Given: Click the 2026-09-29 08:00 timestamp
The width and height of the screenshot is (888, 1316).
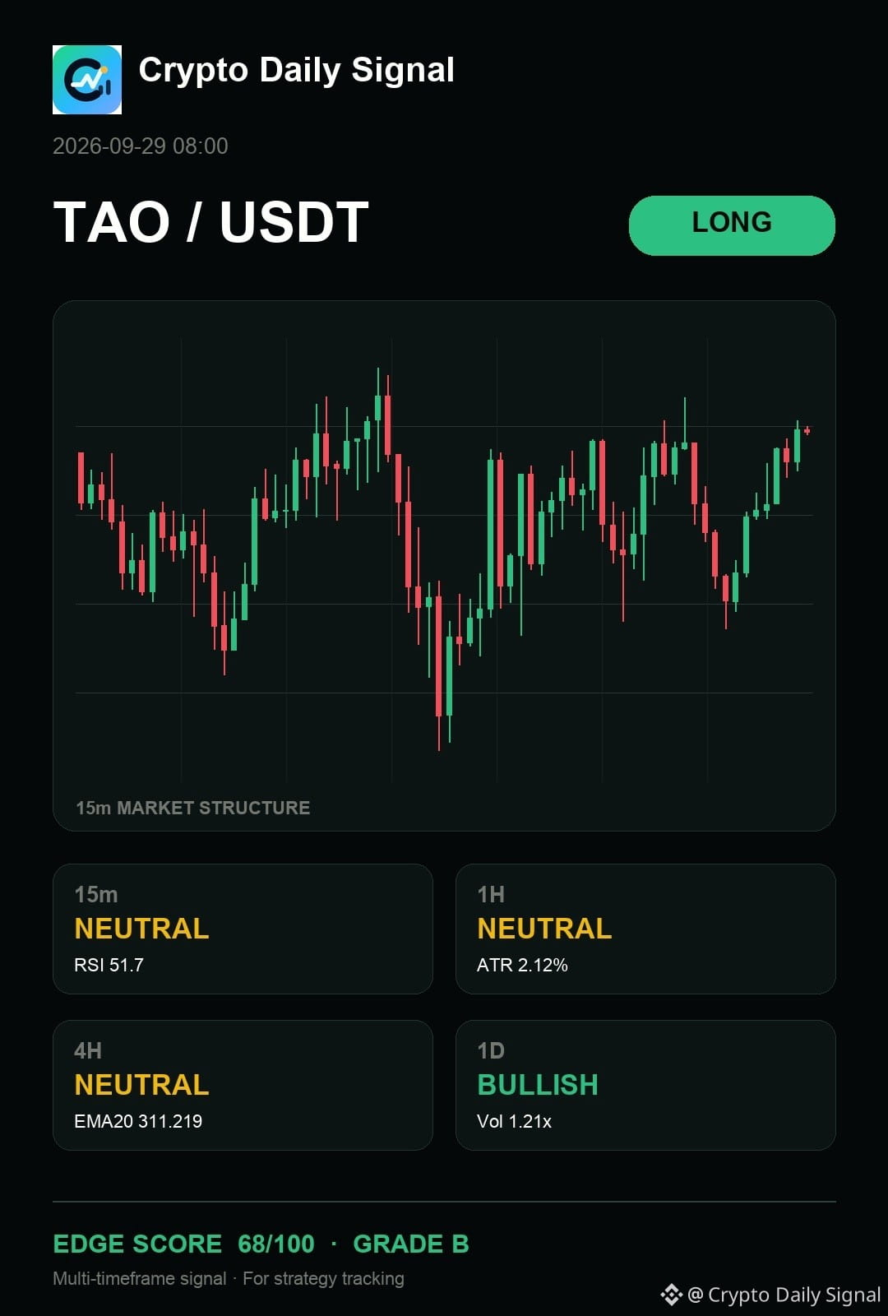Looking at the screenshot, I should 141,146.
